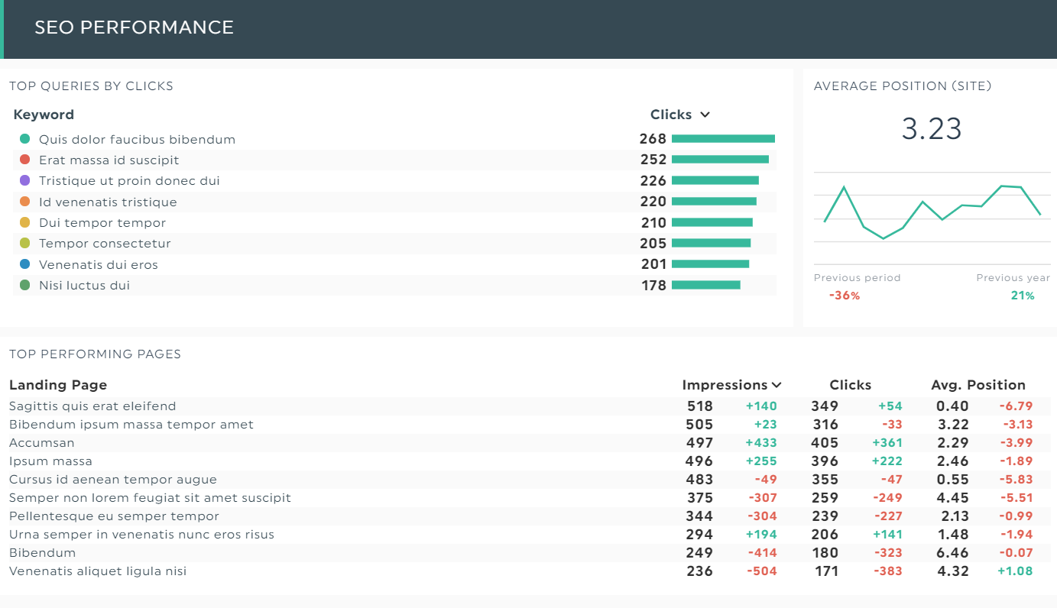This screenshot has height=608, width=1057.
Task: Click the 268 clicks bar for top query
Action: point(723,139)
